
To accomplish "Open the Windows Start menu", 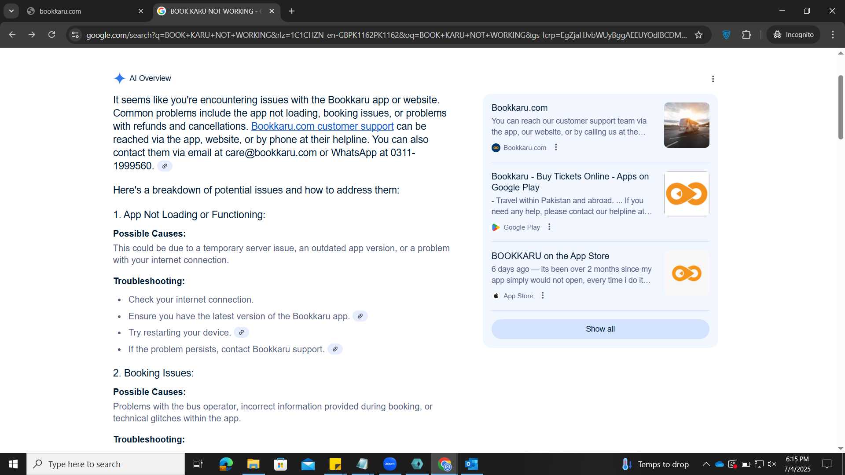I will click(x=13, y=464).
